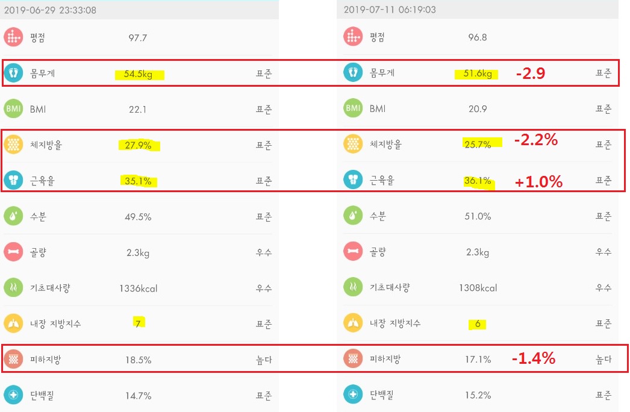630x412 pixels.
Task: Select the highlighted 54.5kg weight value
Action: coord(138,74)
